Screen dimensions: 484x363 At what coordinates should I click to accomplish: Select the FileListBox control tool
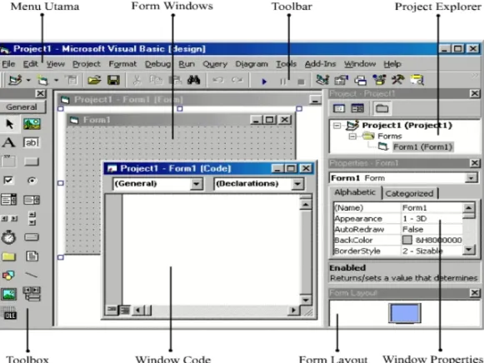(32, 256)
